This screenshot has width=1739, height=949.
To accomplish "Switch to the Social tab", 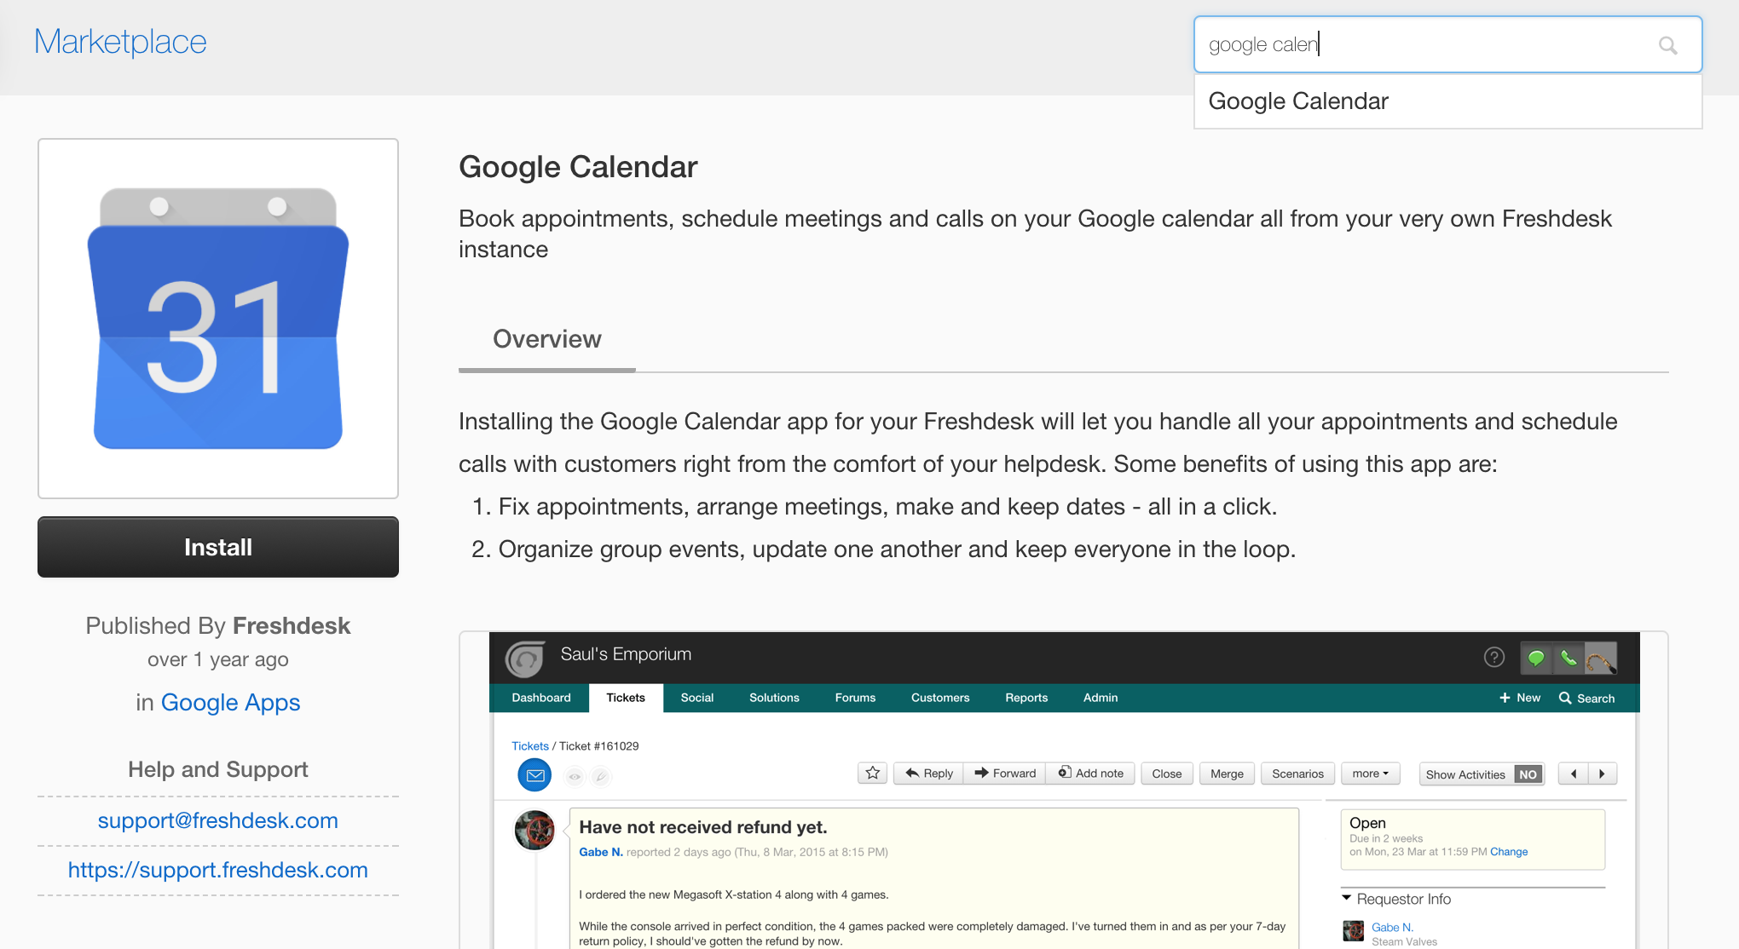I will [696, 698].
